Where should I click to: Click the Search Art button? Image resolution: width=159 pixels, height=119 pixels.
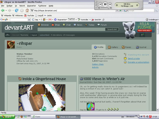click(112, 29)
